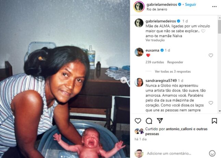
Task: Toggle like heart on the caption
Action: pos(203,31)
